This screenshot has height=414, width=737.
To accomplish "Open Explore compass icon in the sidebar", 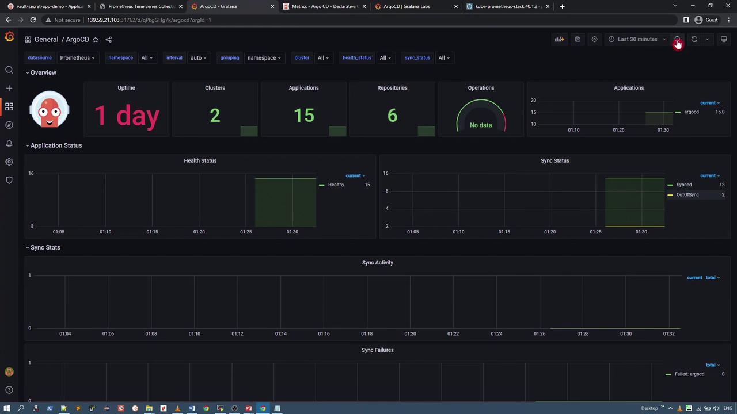I will tap(9, 125).
